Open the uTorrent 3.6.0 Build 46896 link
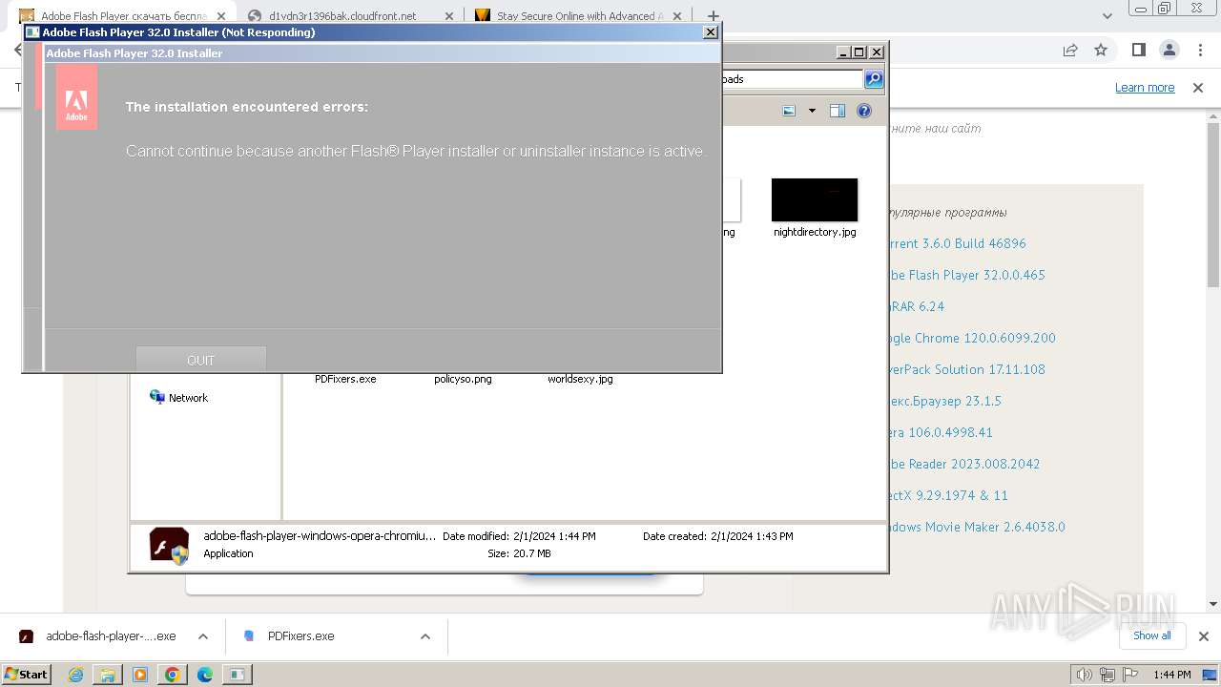The height and width of the screenshot is (687, 1221). (958, 243)
